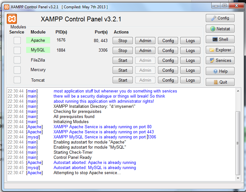Start the Tomcat module
Image resolution: width=246 pixels, height=192 pixels.
pos(123,80)
